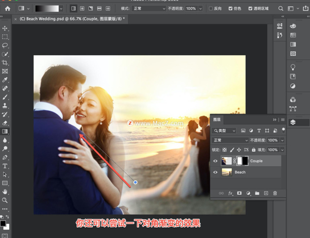The width and height of the screenshot is (310, 238).
Task: Select the Hand tool
Action: 5,192
